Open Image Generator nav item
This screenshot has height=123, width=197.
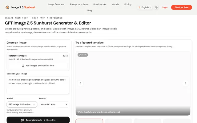coord(56,4)
